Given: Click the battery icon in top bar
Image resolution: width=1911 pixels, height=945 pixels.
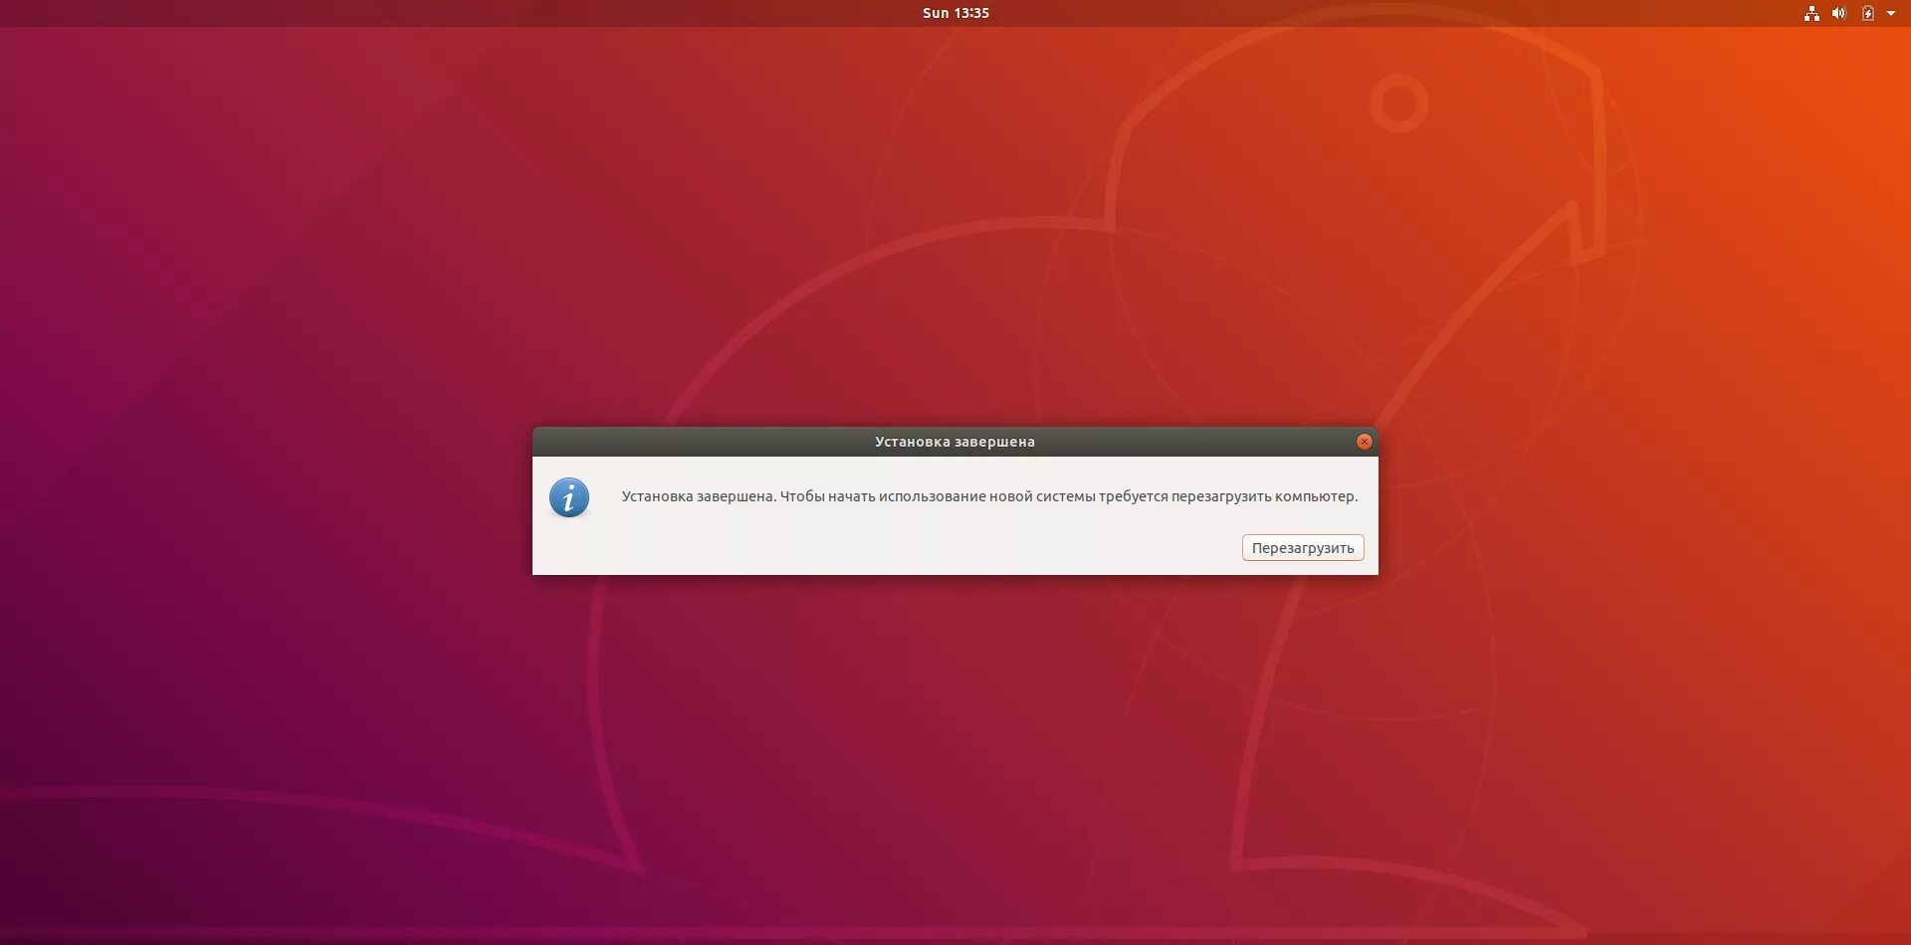Looking at the screenshot, I should click(x=1868, y=13).
